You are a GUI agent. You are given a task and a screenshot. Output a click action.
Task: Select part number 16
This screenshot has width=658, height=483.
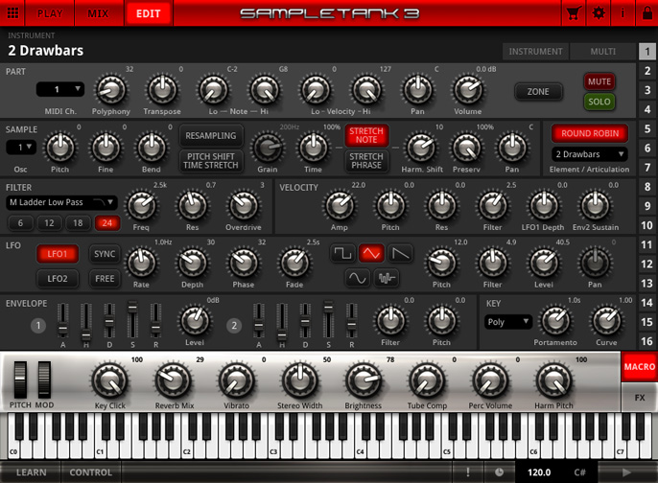tap(647, 341)
